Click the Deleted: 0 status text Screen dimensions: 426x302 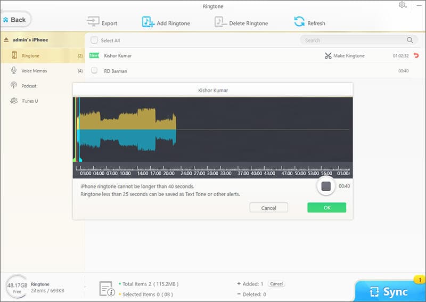coord(255,295)
